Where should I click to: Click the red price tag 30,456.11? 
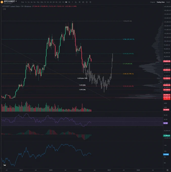[x=167, y=95]
